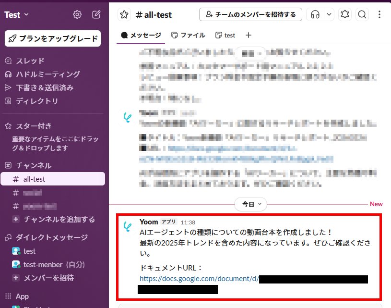
Task: Expand the App section in sidebar
Action: 22,296
